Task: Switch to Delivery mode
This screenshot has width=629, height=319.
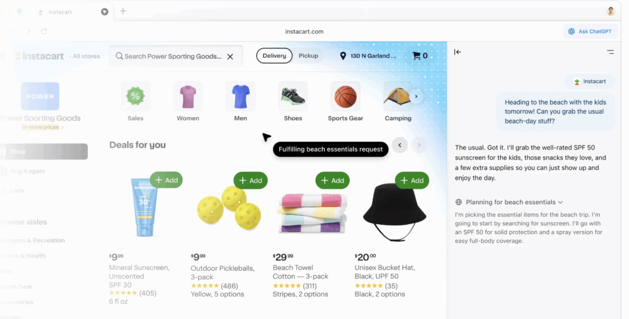Action: tap(274, 56)
